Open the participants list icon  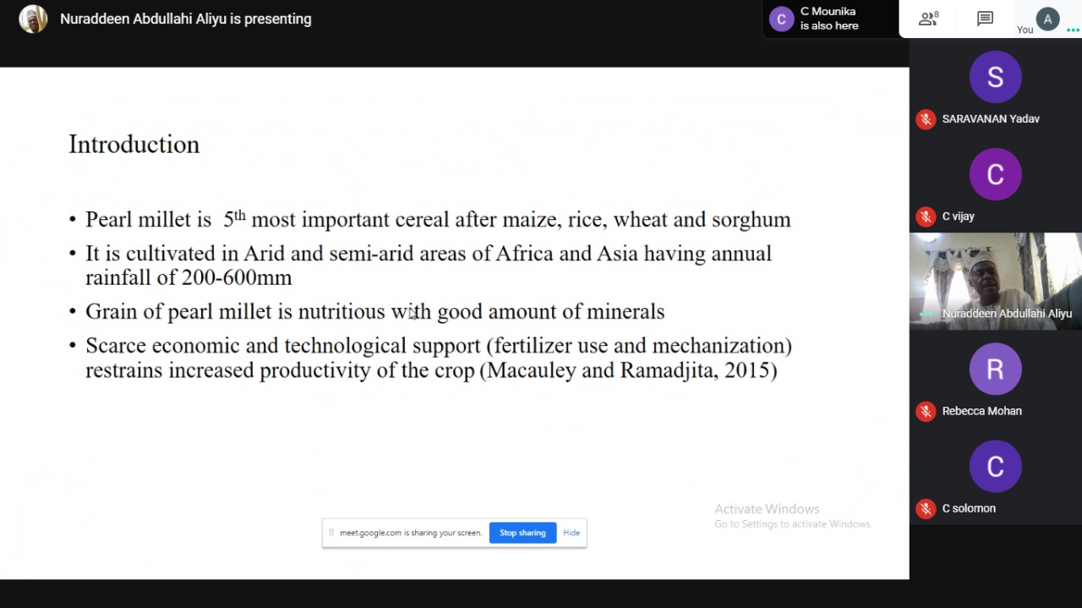click(x=929, y=19)
